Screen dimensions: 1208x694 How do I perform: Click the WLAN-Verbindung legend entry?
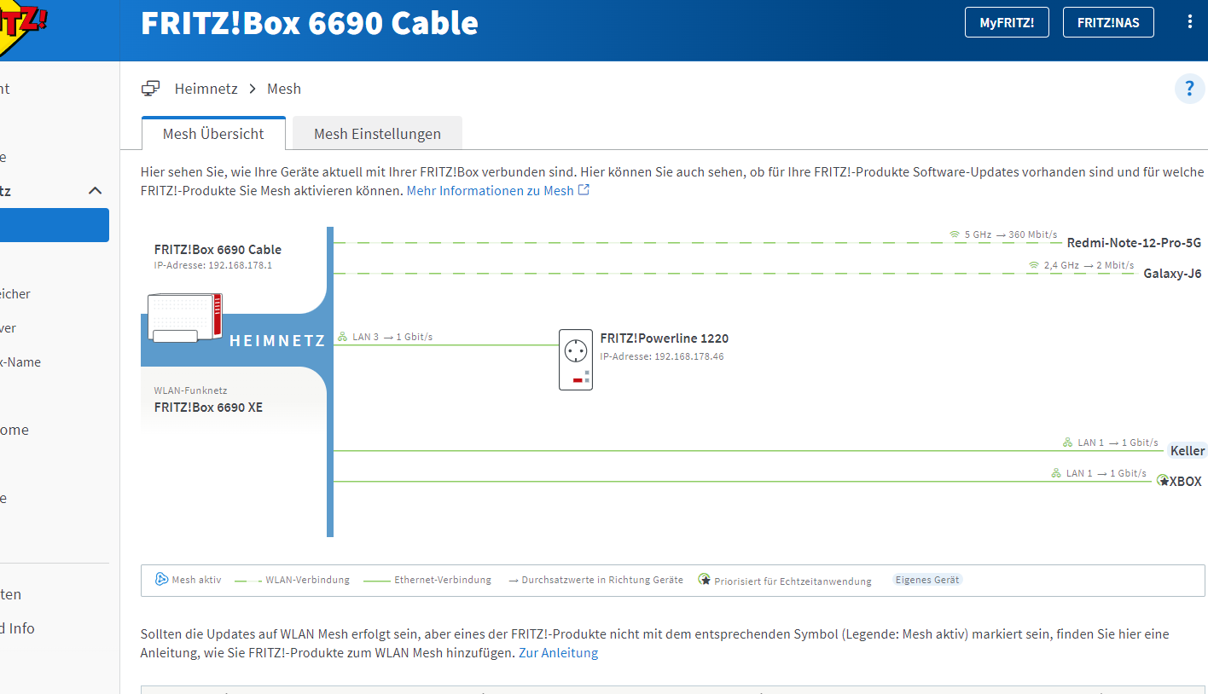307,580
